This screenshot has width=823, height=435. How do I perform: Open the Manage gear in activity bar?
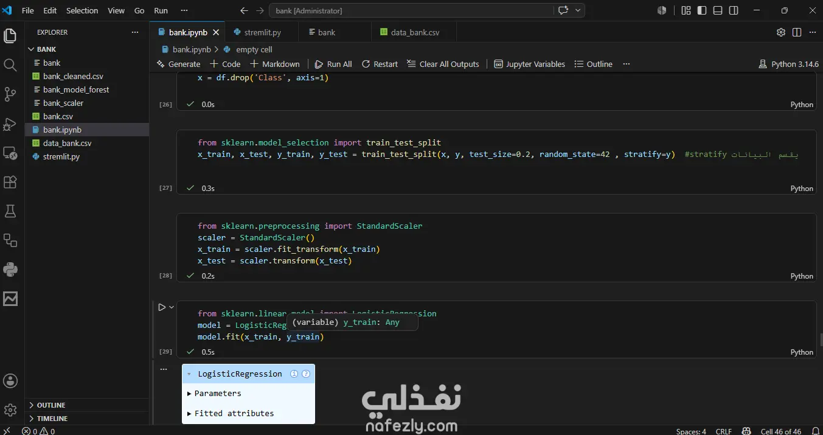pos(10,410)
